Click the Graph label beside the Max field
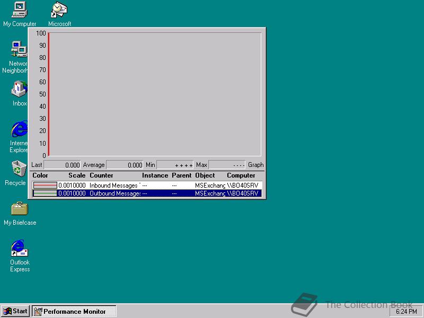This screenshot has width=424, height=318. pyautogui.click(x=256, y=165)
